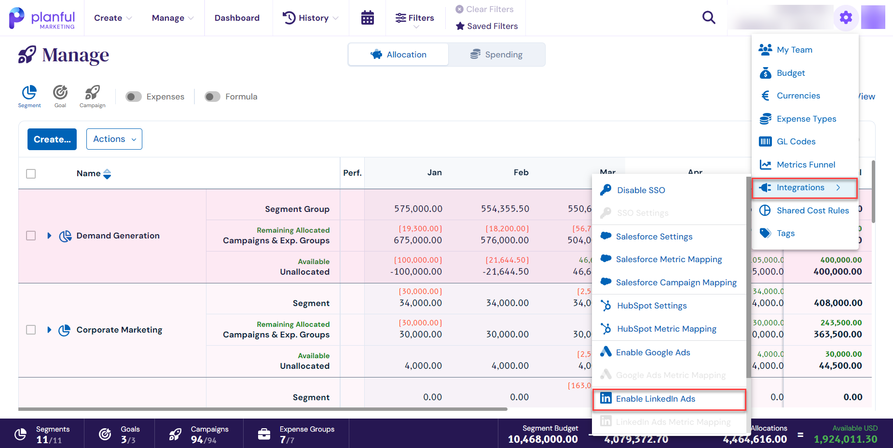Toggle the Formula switch
The image size is (893, 448).
[212, 97]
